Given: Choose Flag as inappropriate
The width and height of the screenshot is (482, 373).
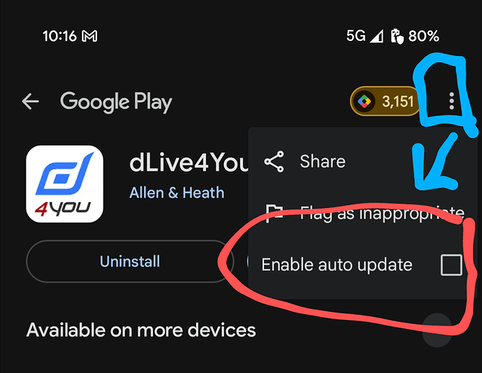Looking at the screenshot, I should coord(382,213).
